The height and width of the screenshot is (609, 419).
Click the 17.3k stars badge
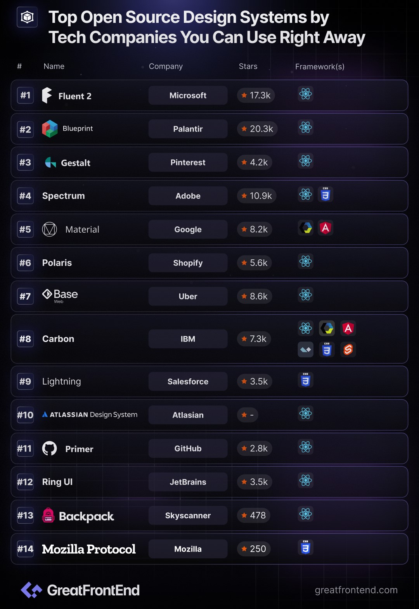[256, 95]
